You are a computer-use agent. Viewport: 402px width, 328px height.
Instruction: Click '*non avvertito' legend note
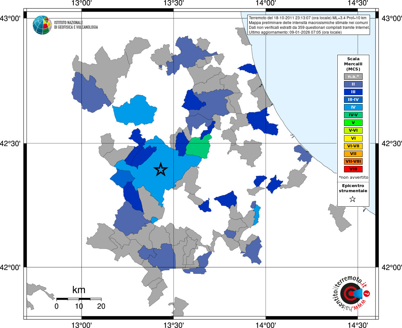353,177
